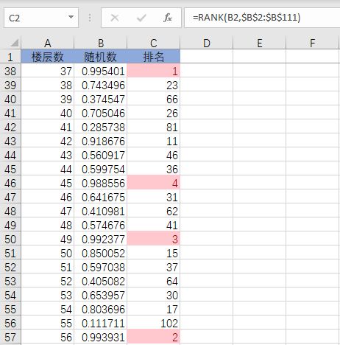Click cell with value 0.285738

(x=101, y=127)
